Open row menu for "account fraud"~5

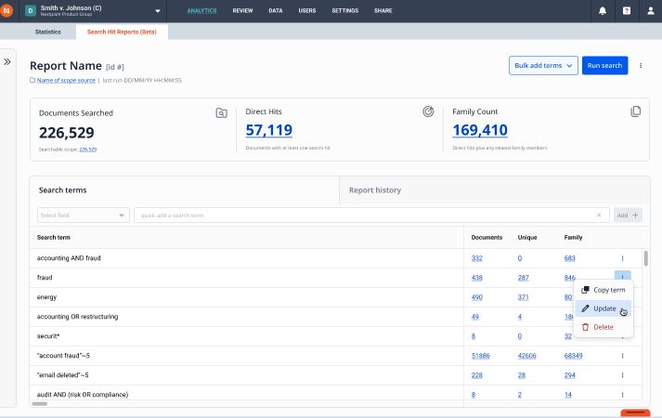coord(622,356)
